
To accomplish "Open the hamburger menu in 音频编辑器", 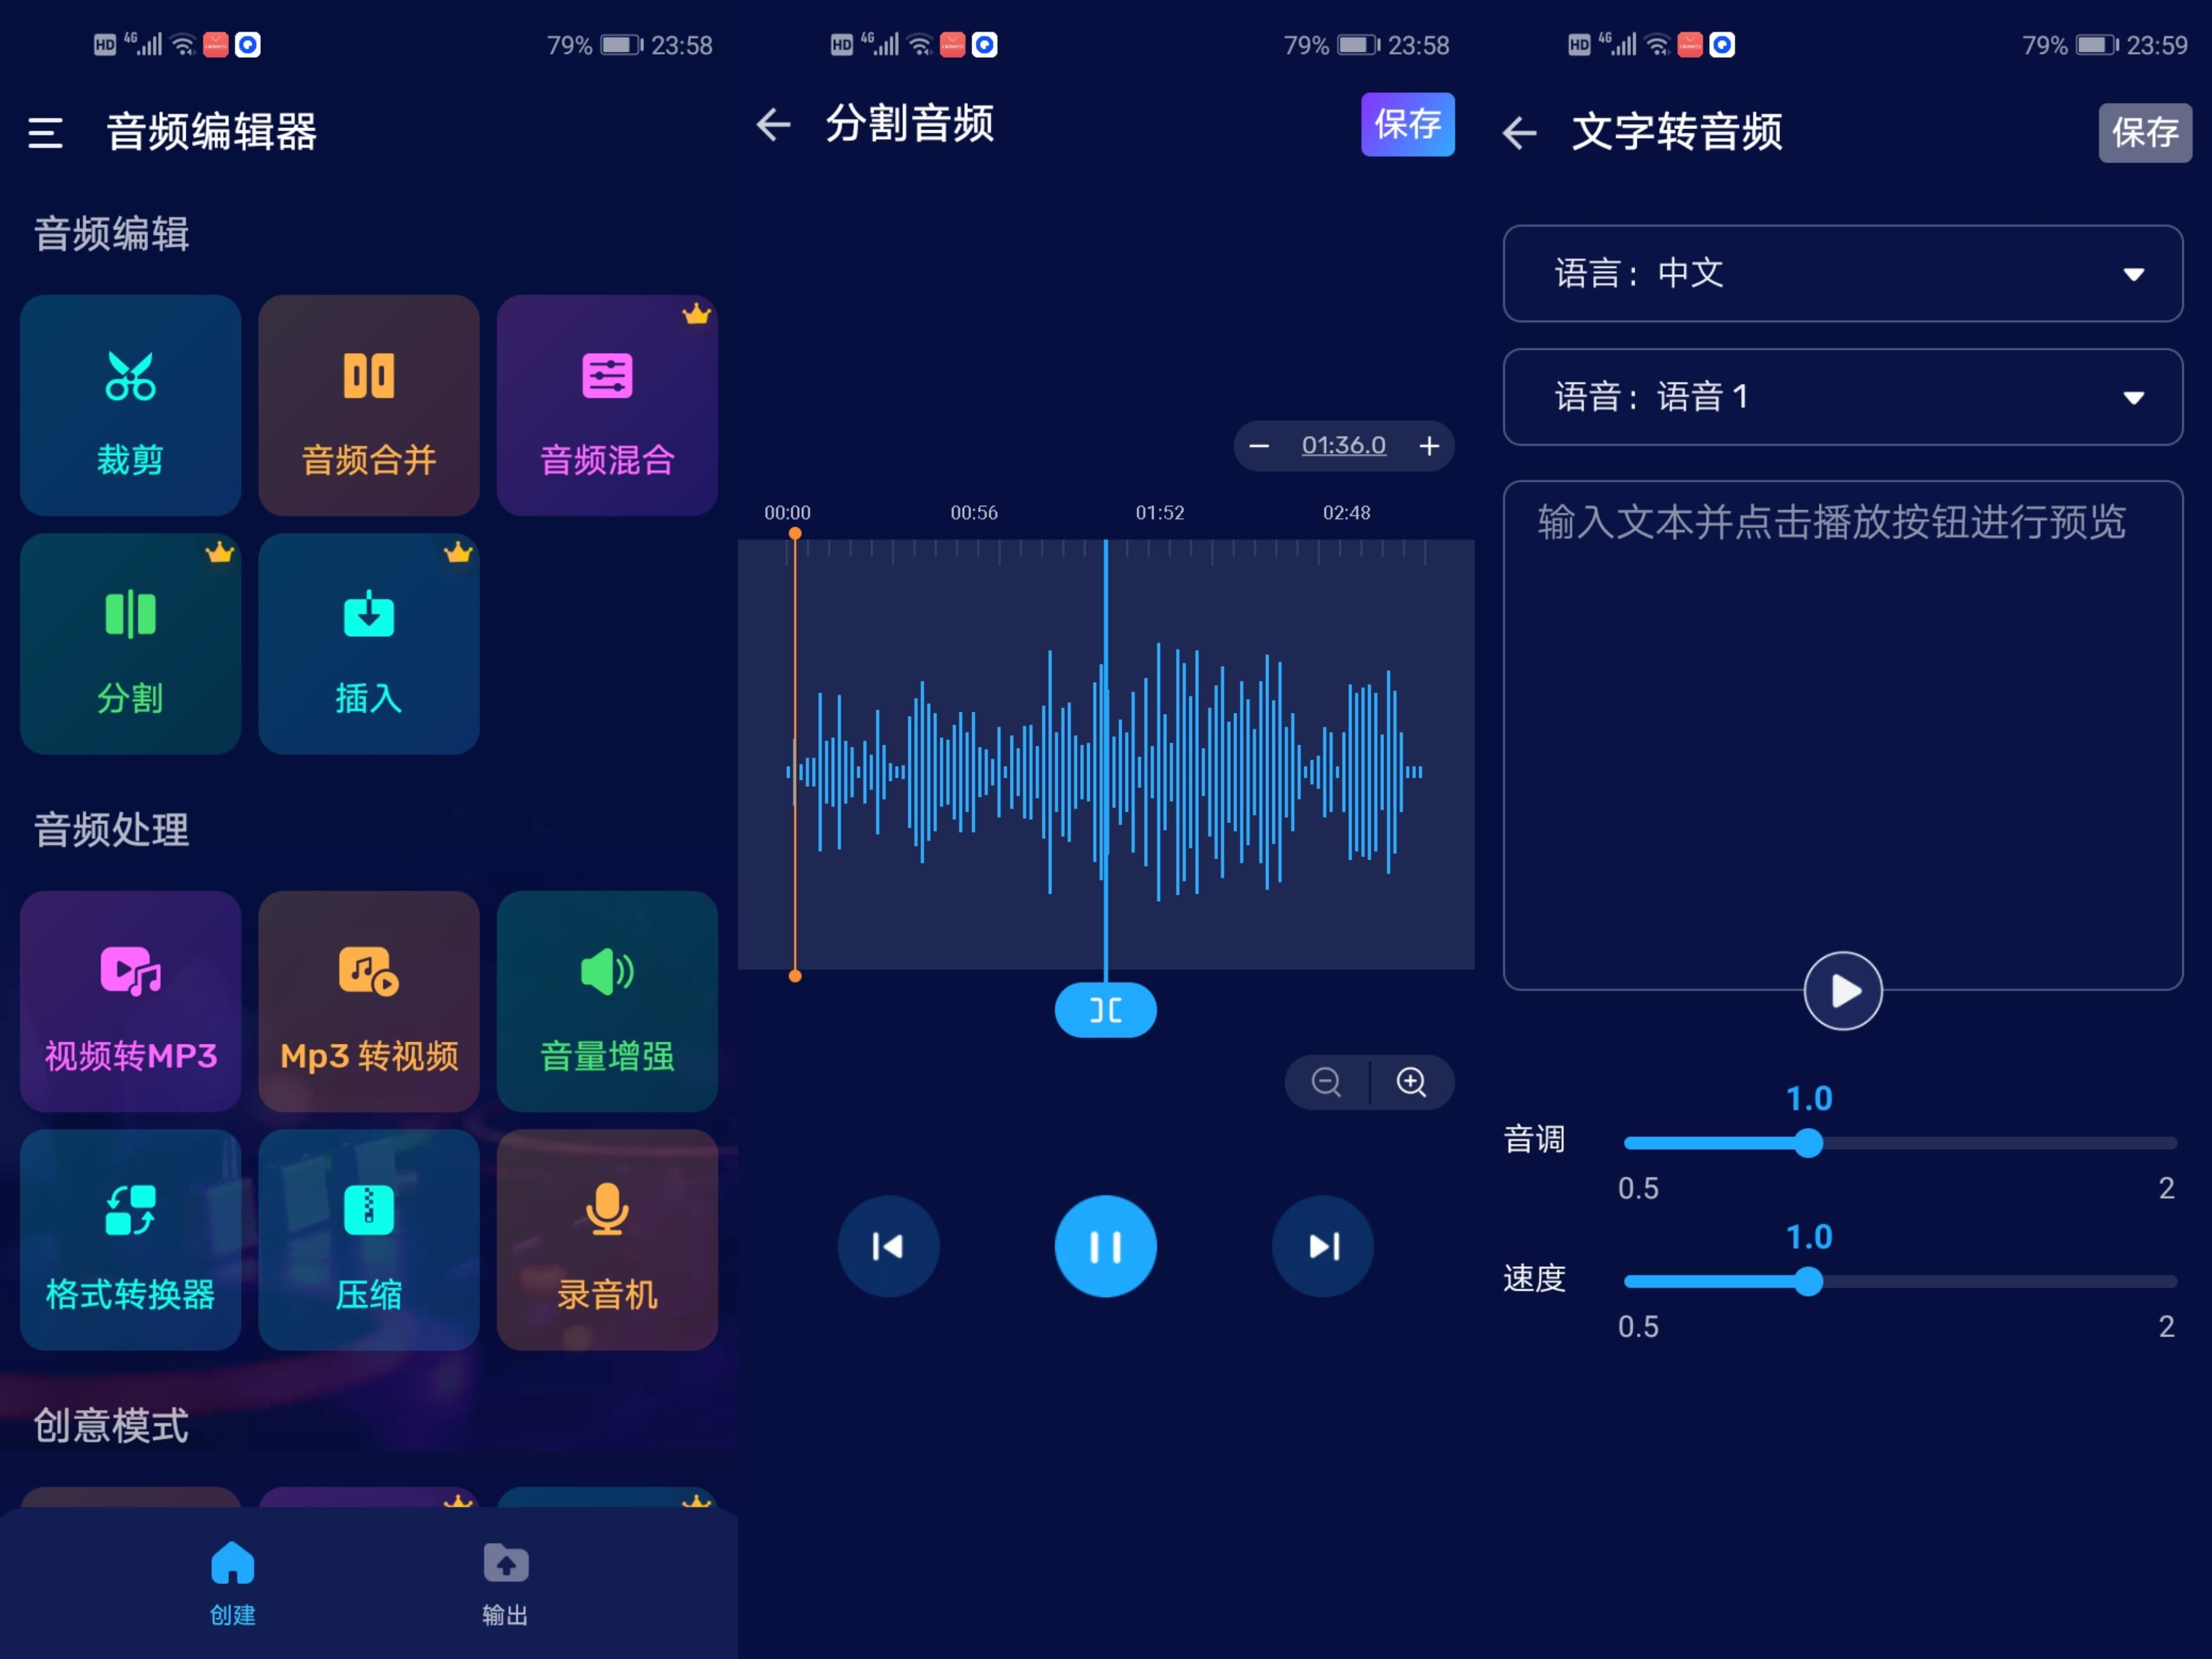I will (x=45, y=132).
